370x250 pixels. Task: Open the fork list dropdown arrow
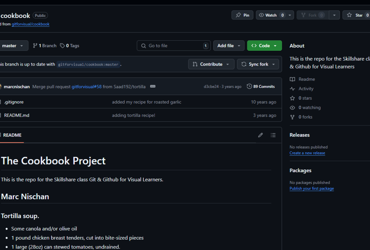[x=334, y=15]
